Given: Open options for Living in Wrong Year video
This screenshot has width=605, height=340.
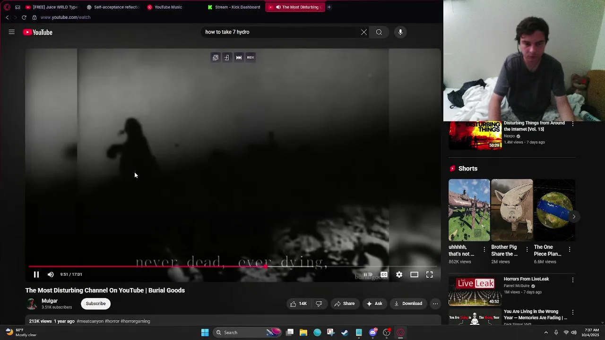Looking at the screenshot, I should click(x=573, y=313).
